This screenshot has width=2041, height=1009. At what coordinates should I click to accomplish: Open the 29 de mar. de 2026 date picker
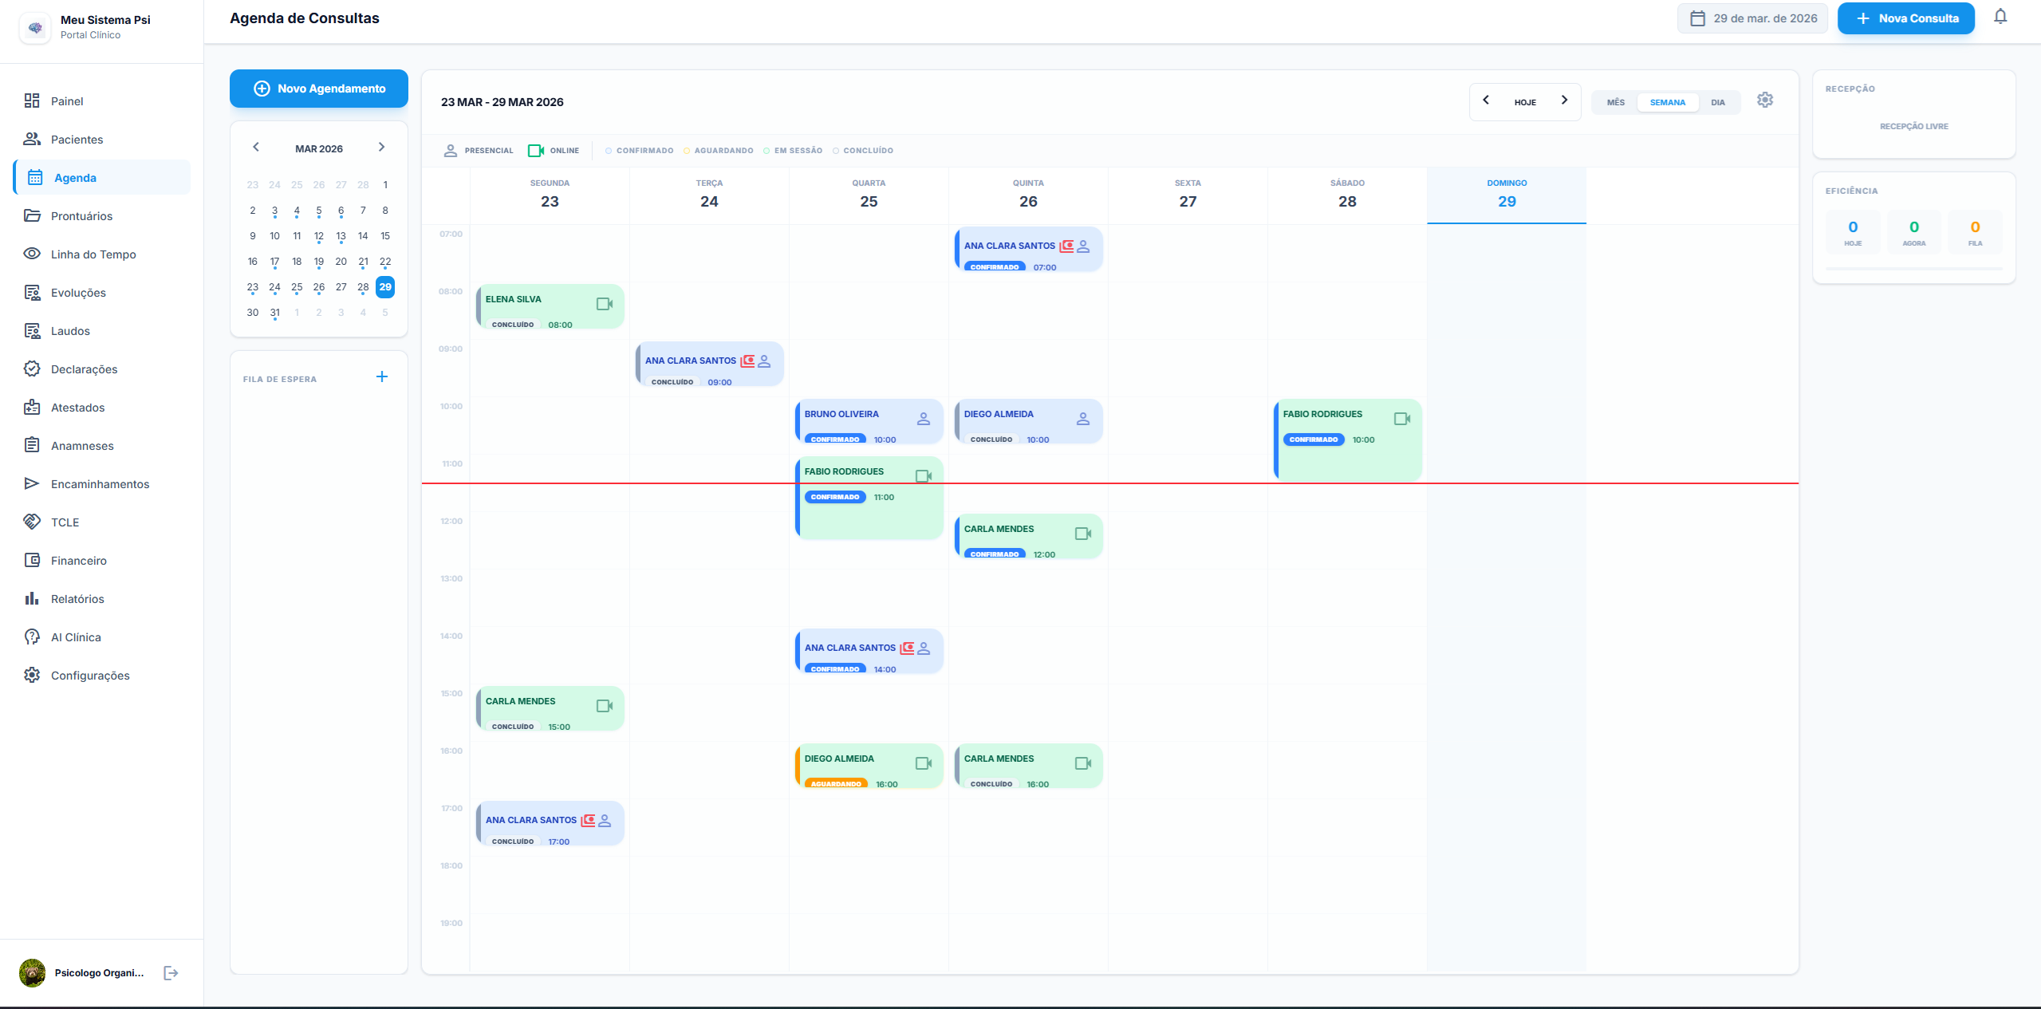pos(1752,18)
